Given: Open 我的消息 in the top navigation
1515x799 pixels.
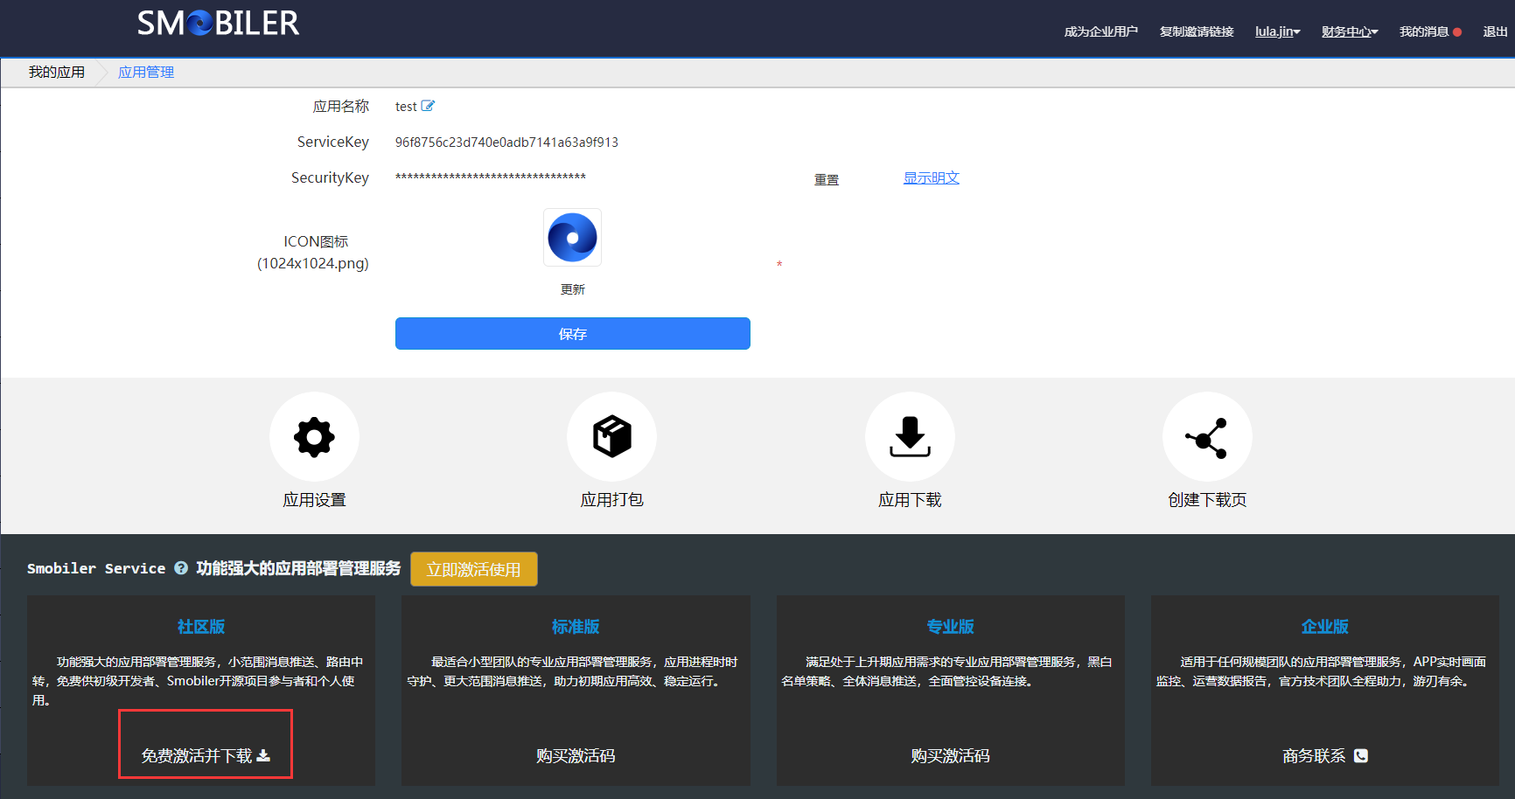Looking at the screenshot, I should 1424,31.
